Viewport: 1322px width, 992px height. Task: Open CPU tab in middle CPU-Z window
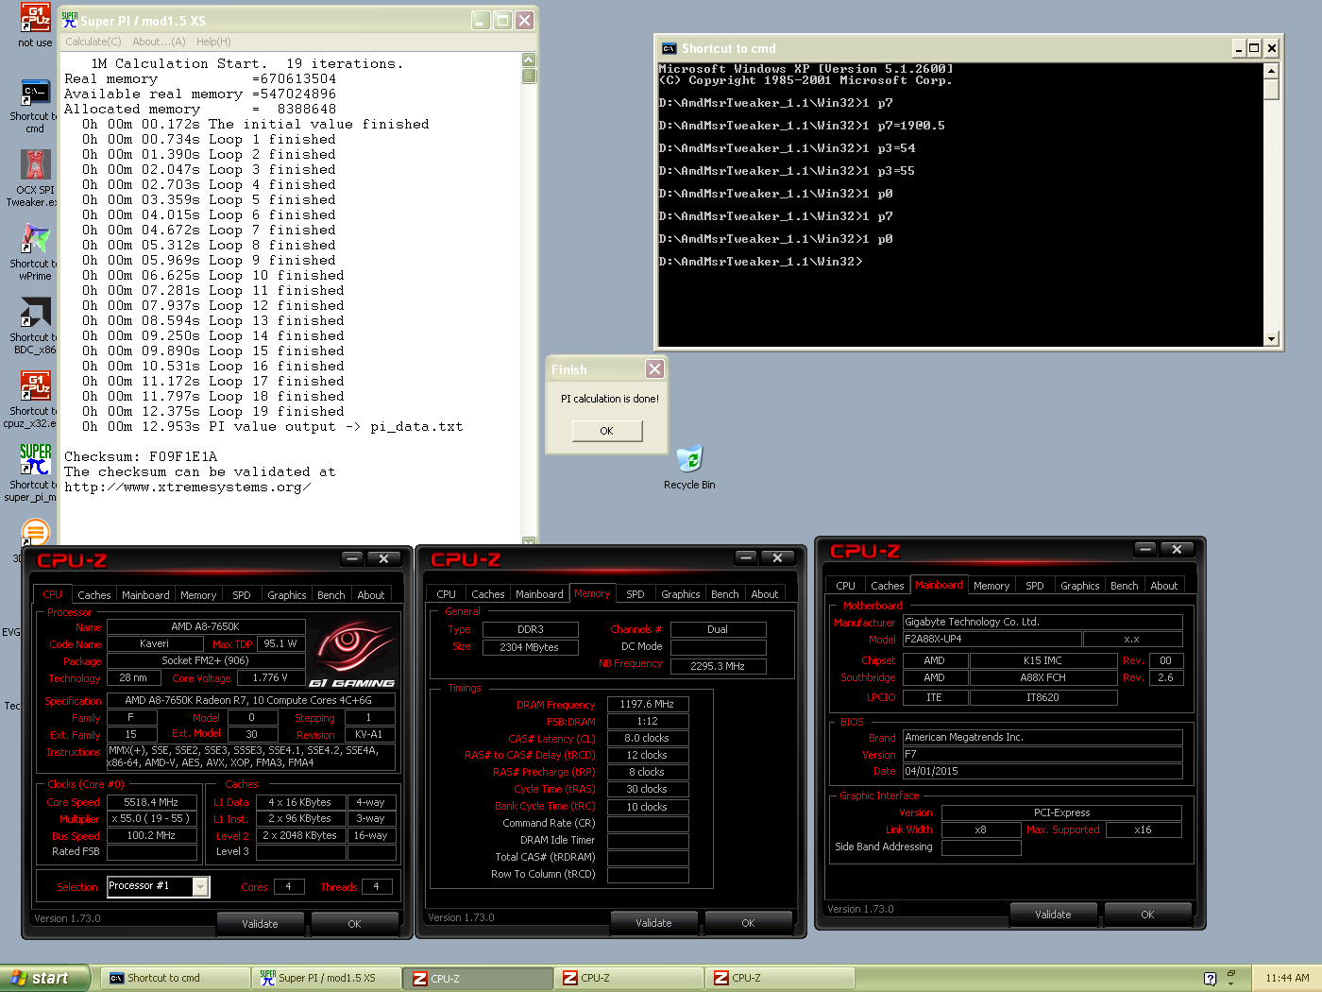pos(447,594)
